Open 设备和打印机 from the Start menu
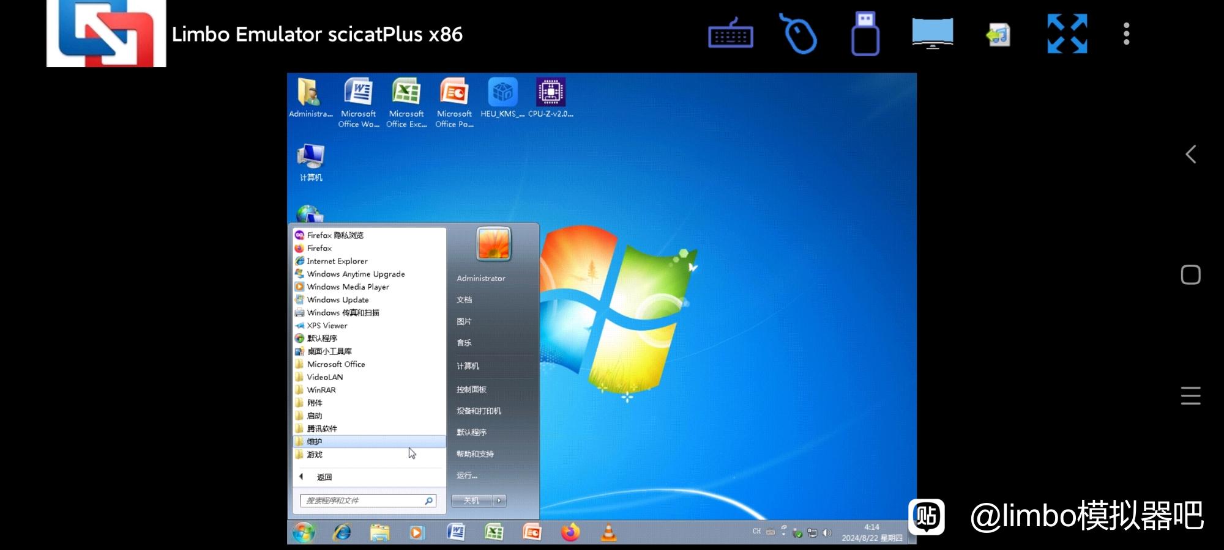Screen dimensions: 1224x550 [479, 411]
